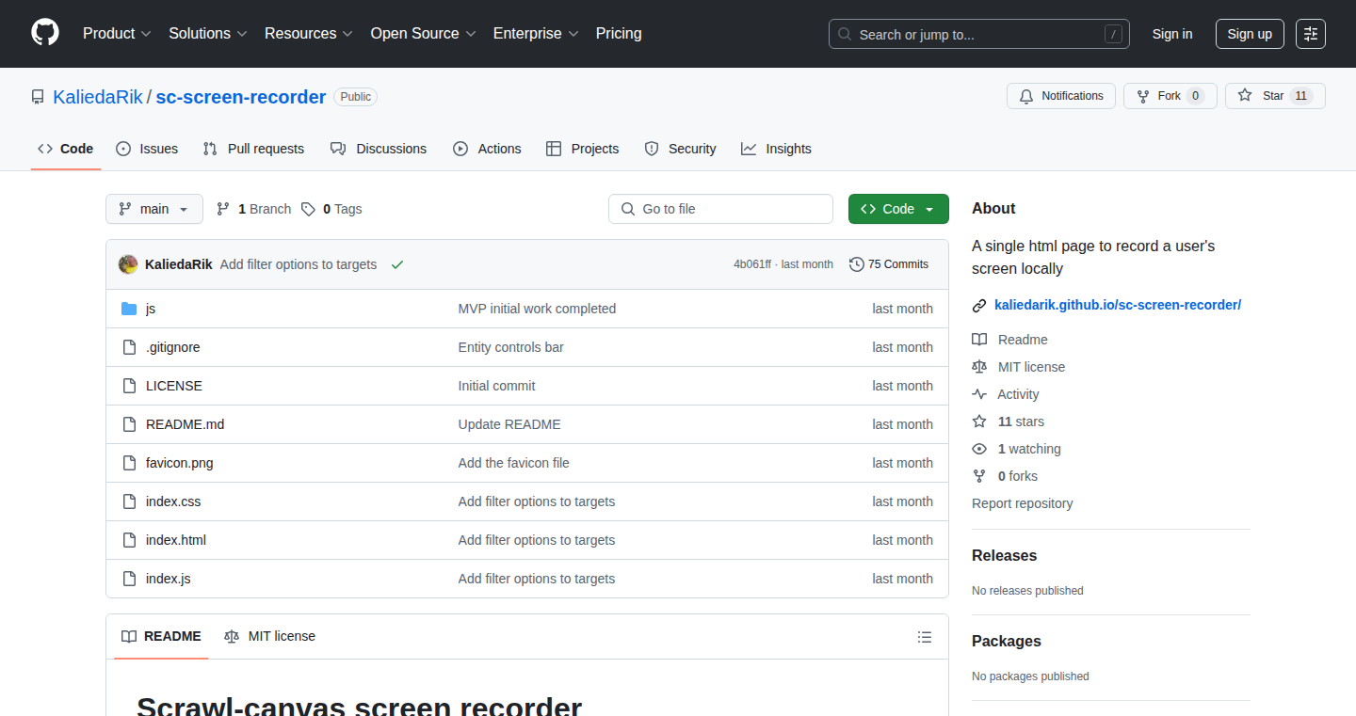
Task: Expand the Solutions menu
Action: (208, 34)
